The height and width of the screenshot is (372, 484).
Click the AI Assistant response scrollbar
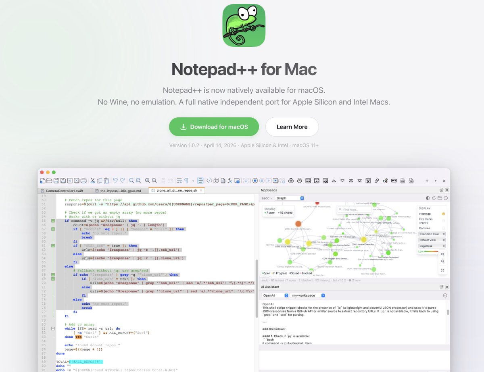click(x=448, y=312)
